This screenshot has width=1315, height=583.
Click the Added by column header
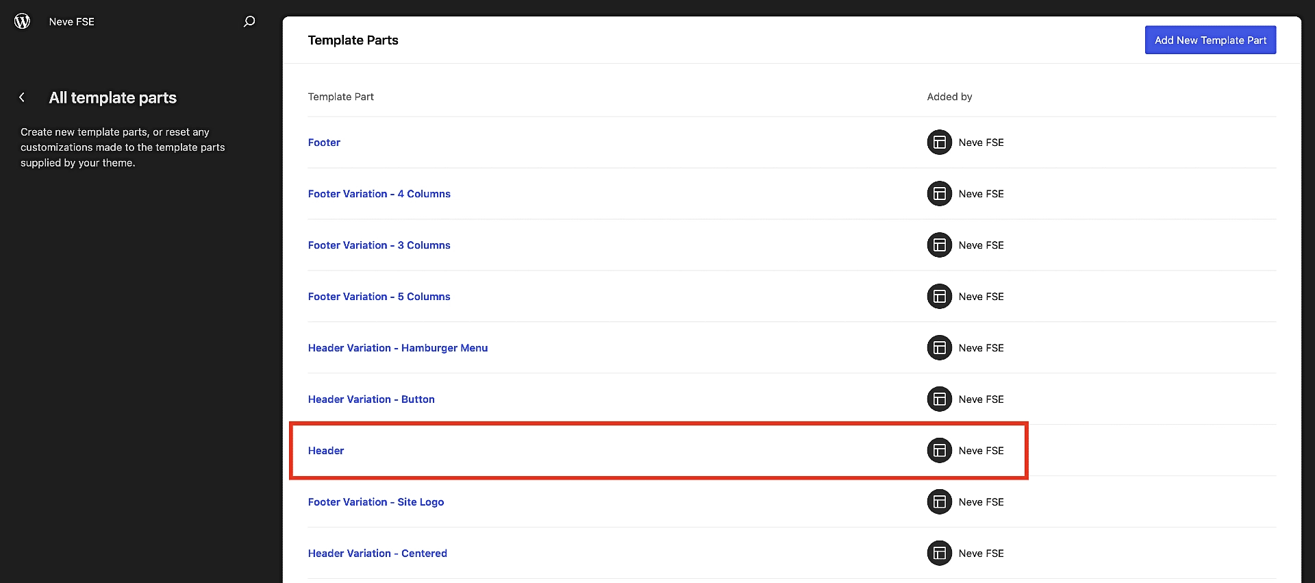[949, 97]
